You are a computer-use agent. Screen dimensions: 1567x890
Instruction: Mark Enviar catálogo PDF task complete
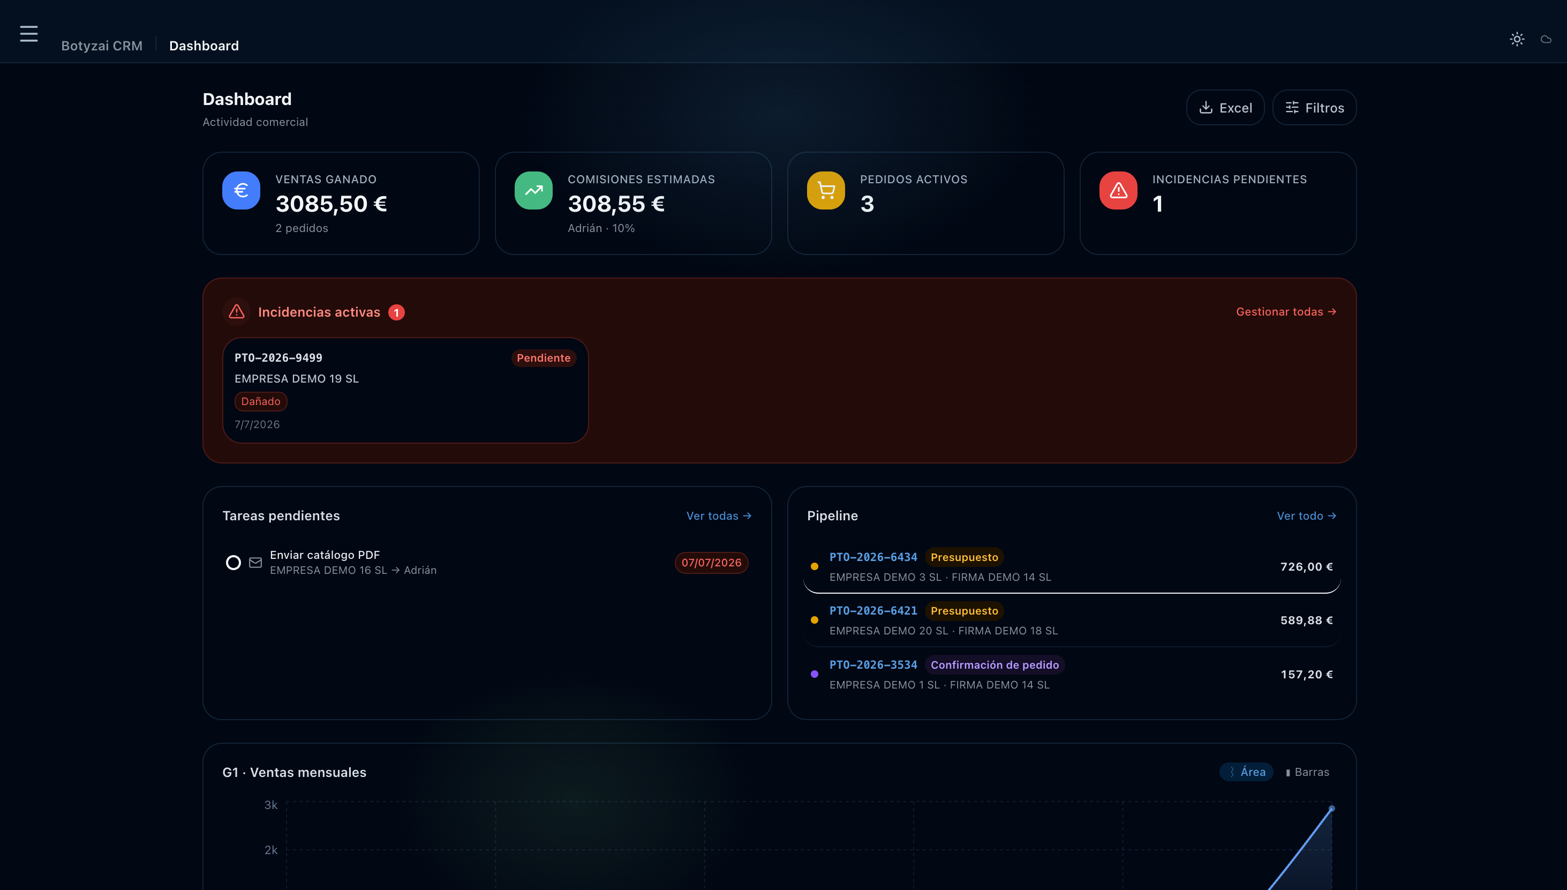(x=233, y=563)
